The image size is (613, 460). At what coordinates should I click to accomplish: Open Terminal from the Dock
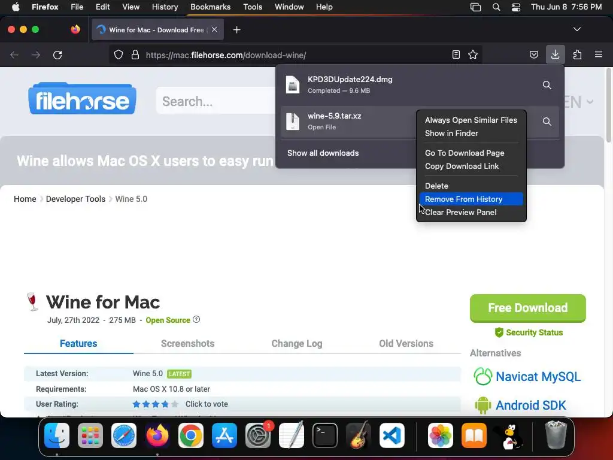click(x=325, y=435)
